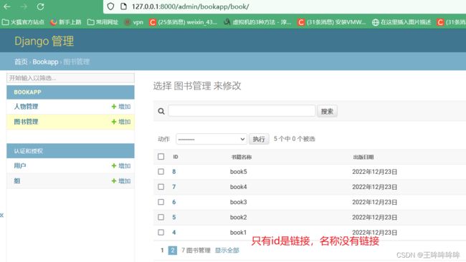The height and width of the screenshot is (262, 466).
Task: Sort the table by the 出版日期 column header
Action: [x=363, y=157]
